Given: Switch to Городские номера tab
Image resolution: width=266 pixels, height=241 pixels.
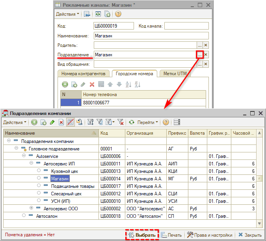Looking at the screenshot, I should [x=134, y=74].
